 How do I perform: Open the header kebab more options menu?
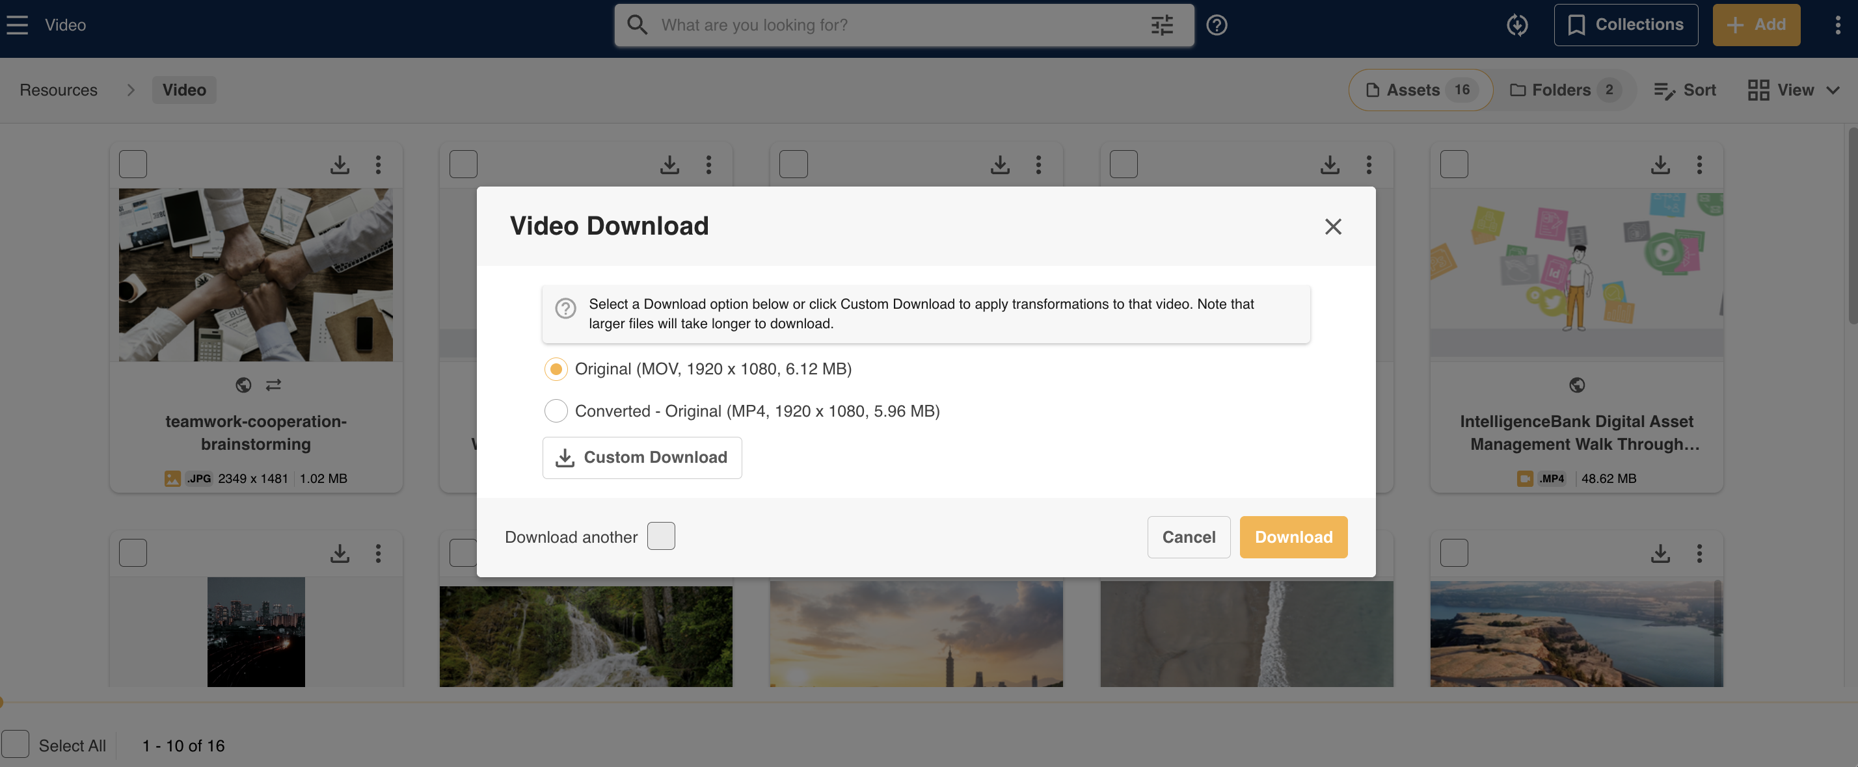pos(1837,25)
